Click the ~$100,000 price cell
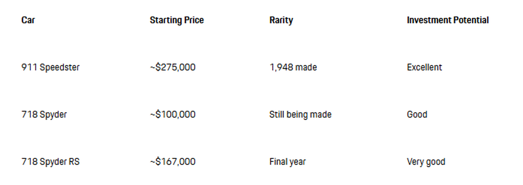This screenshot has height=185, width=523. click(x=173, y=115)
